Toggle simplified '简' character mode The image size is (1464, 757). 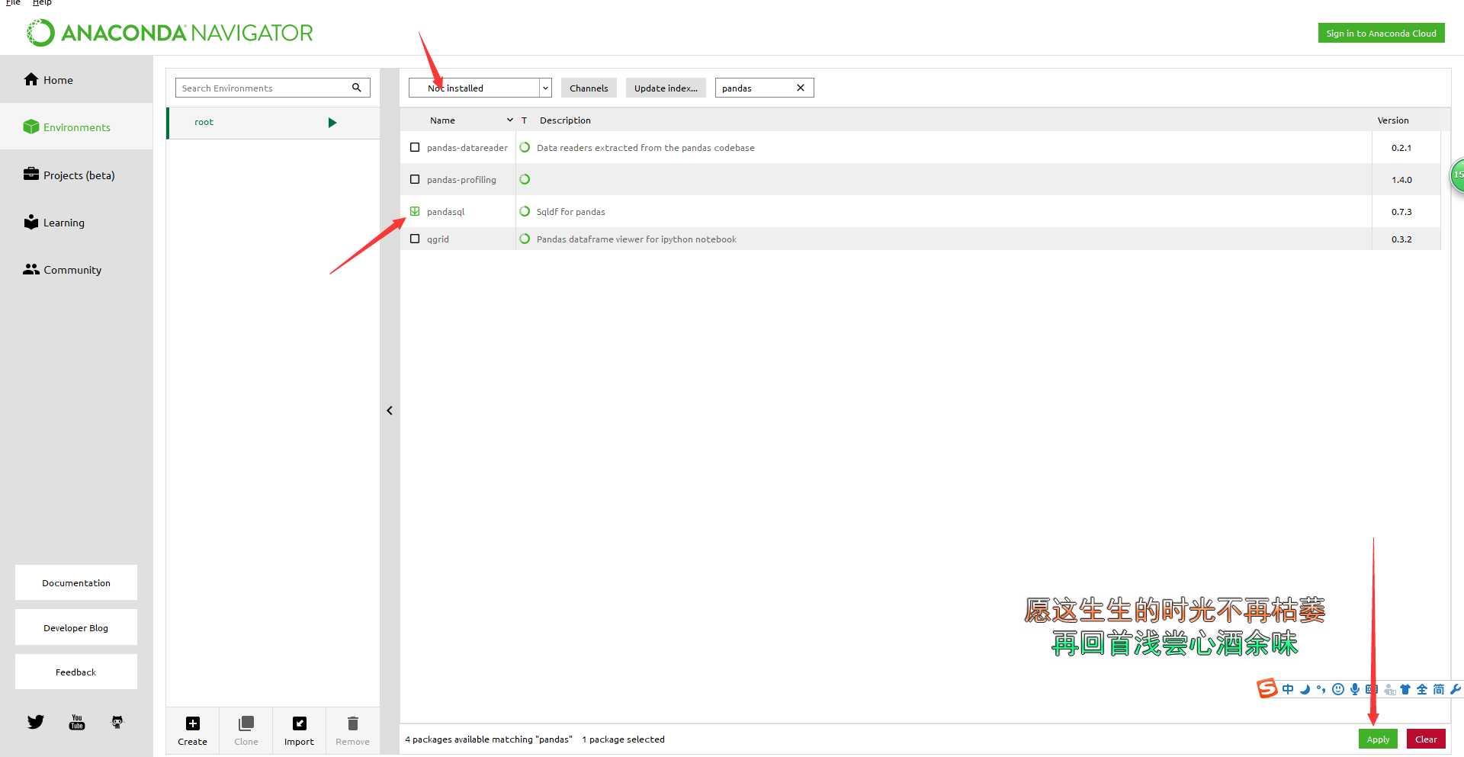click(x=1439, y=689)
